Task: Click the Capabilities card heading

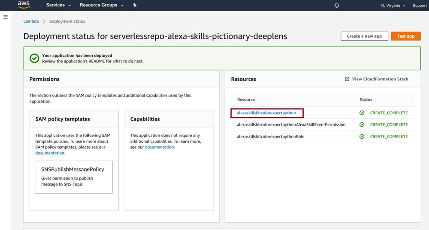Action: [145, 119]
